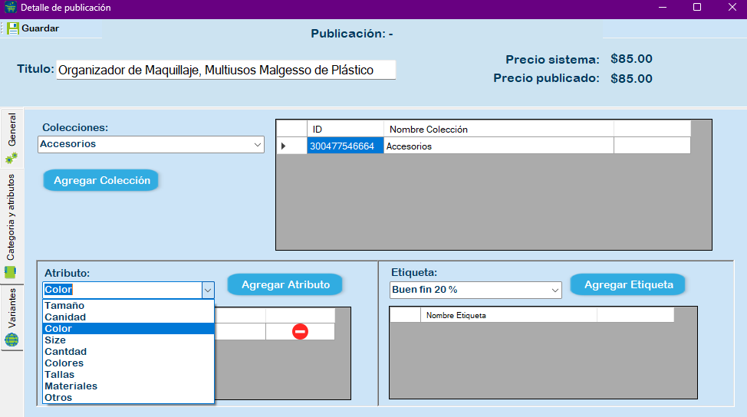This screenshot has height=417, width=747.
Task: Select Tamaño from attribute list
Action: [64, 306]
